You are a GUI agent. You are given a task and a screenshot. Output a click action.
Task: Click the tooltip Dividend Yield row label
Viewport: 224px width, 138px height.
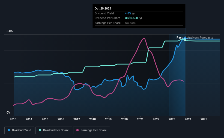[x=104, y=13]
